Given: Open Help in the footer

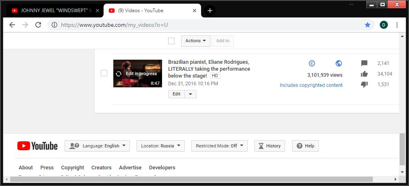Looking at the screenshot, I should point(305,146).
